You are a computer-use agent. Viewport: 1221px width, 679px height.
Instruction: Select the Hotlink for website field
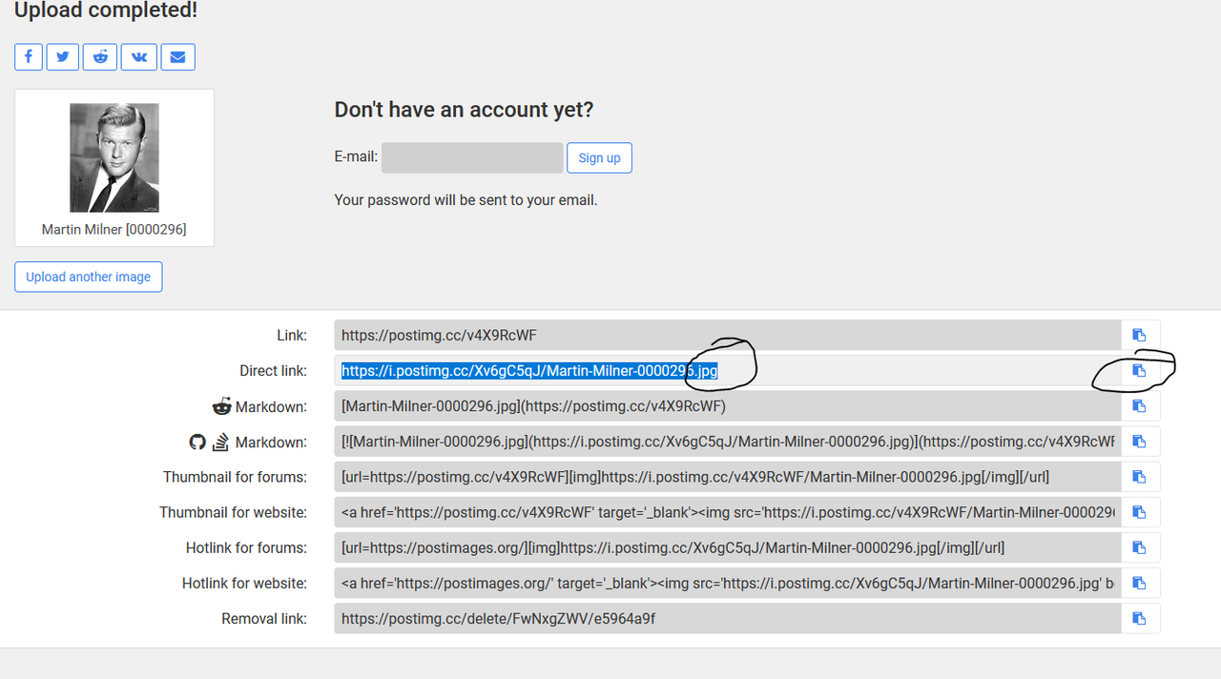(728, 583)
